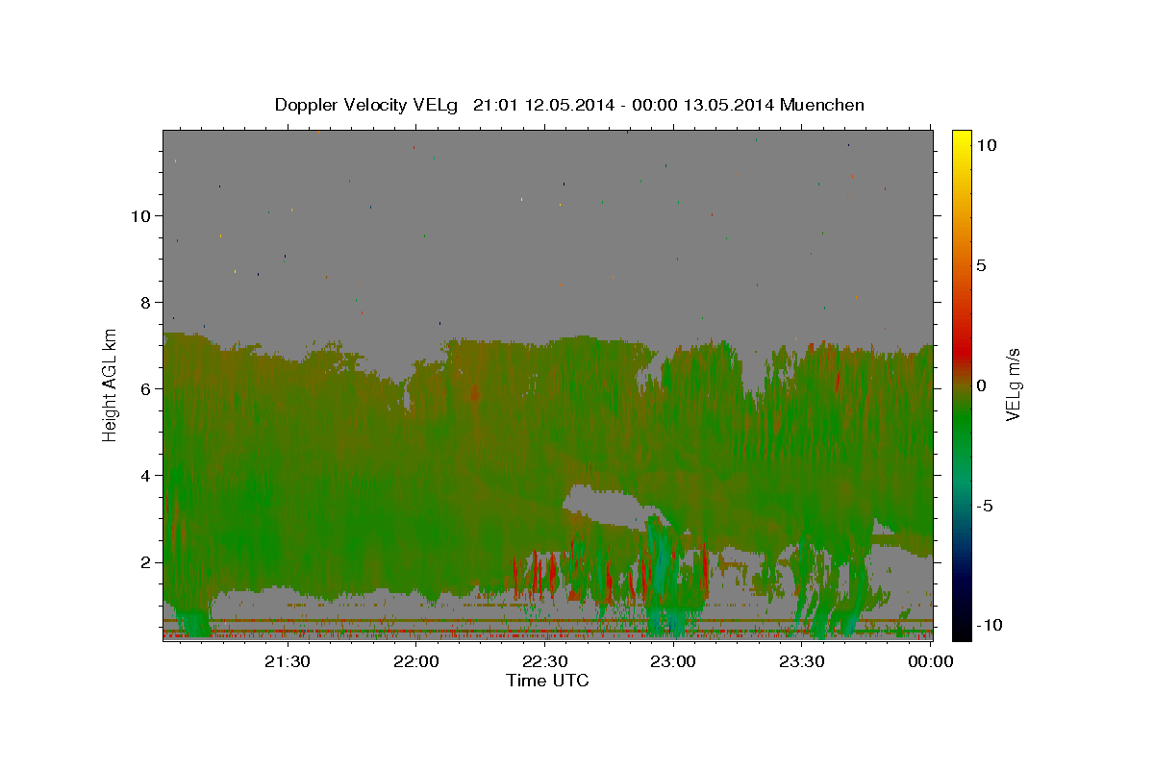Click the height axis label 4
Viewport: 1154px width, 769px height.
pos(144,475)
